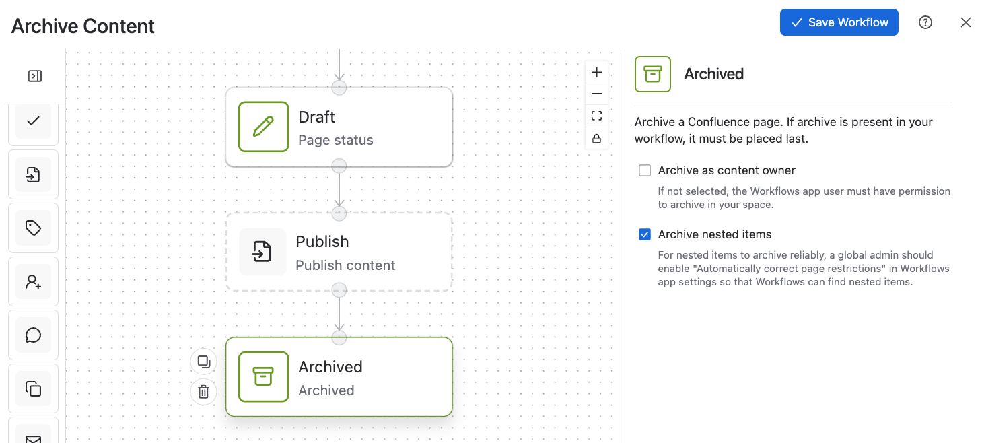Select the Publish content node
Screen dimensions: 982x443
(x=339, y=252)
